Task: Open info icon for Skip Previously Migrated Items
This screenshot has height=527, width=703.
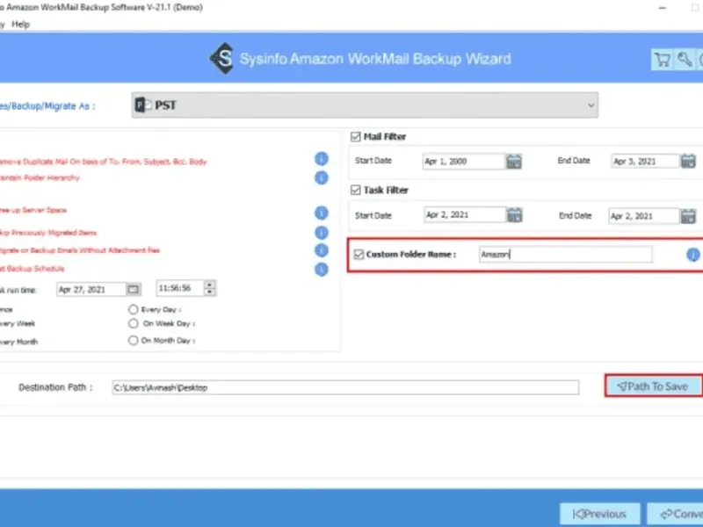Action: pyautogui.click(x=321, y=233)
